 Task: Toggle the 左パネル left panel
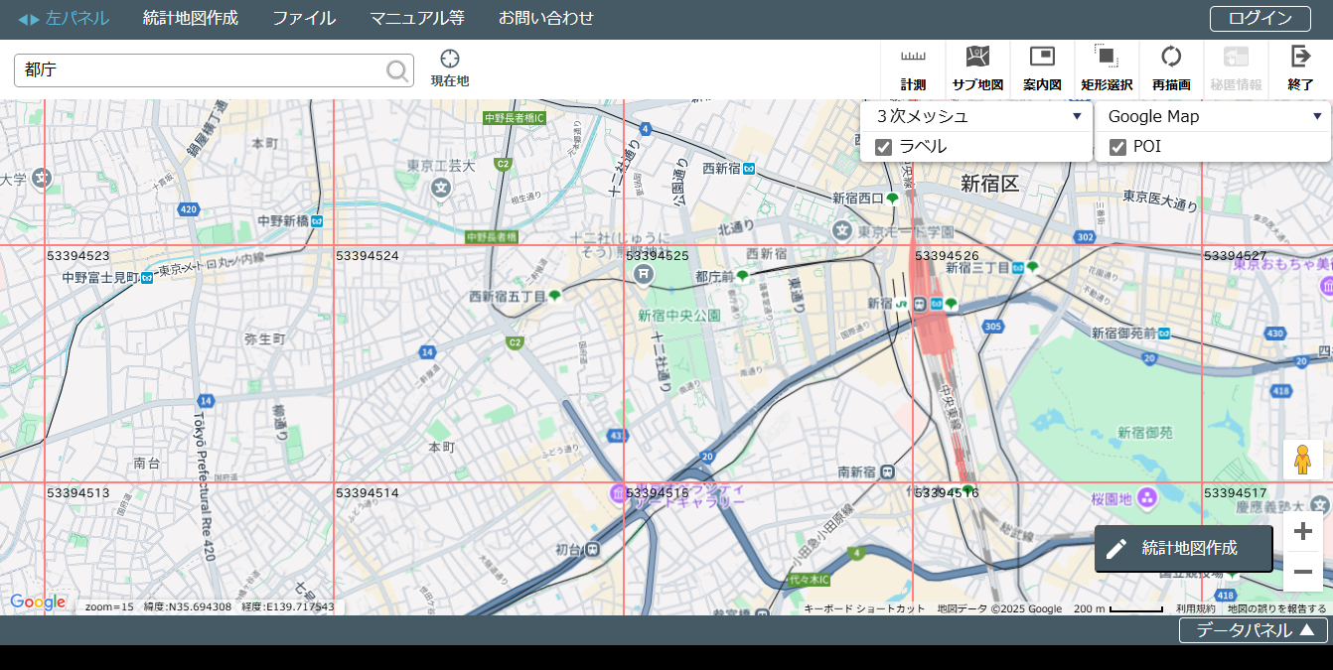[64, 18]
